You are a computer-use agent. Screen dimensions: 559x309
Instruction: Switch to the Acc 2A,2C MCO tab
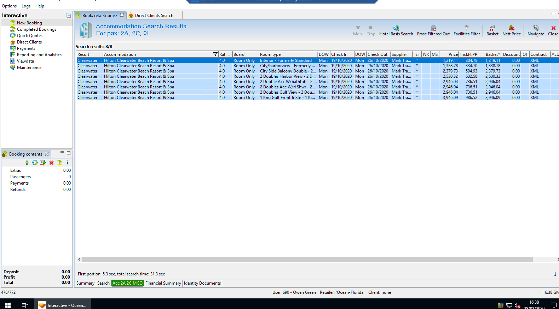click(x=127, y=283)
